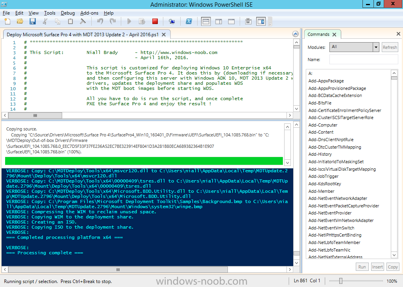Open the View menu
This screenshot has width=403, height=287.
pyautogui.click(x=34, y=13)
